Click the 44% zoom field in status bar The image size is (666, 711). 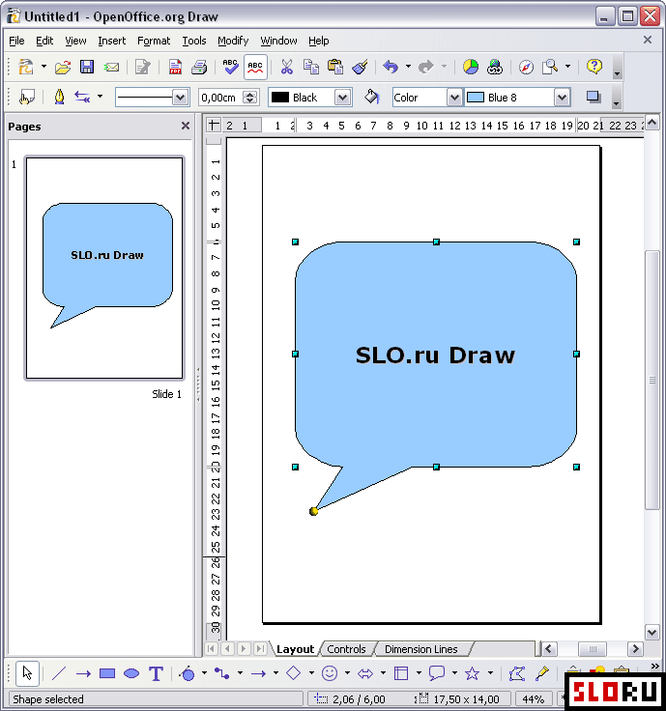pyautogui.click(x=533, y=699)
